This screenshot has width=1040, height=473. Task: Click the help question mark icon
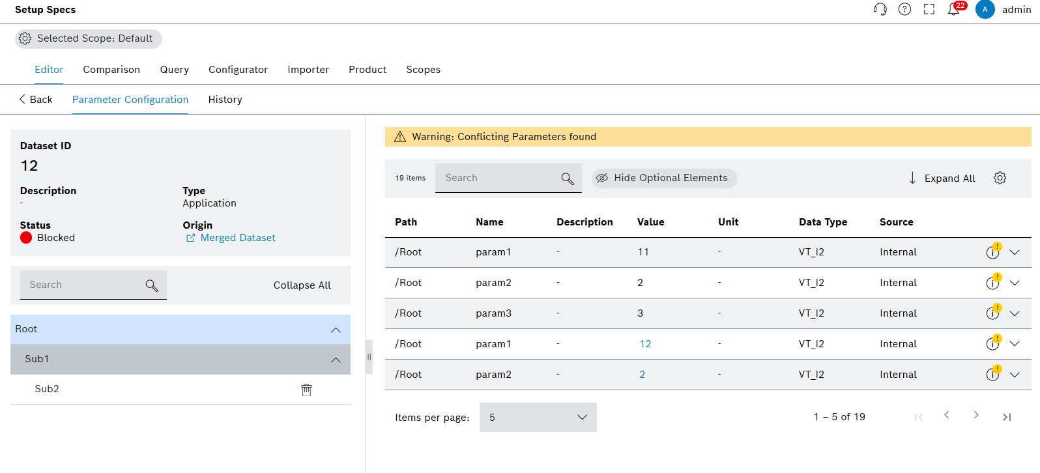(904, 9)
